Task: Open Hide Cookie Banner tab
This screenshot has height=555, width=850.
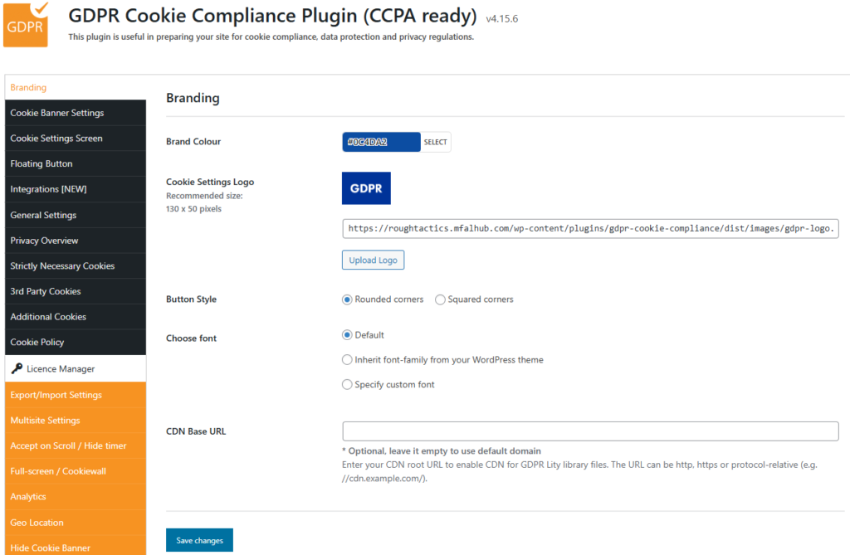Action: click(x=76, y=547)
